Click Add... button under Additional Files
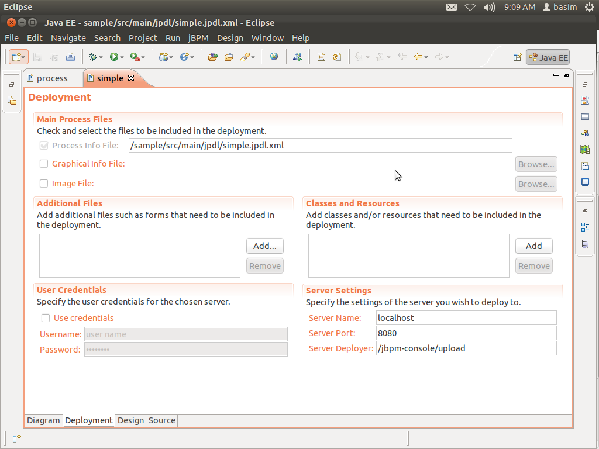 coord(264,246)
